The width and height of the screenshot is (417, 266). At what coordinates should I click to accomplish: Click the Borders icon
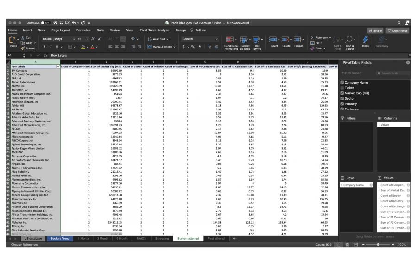[70, 47]
